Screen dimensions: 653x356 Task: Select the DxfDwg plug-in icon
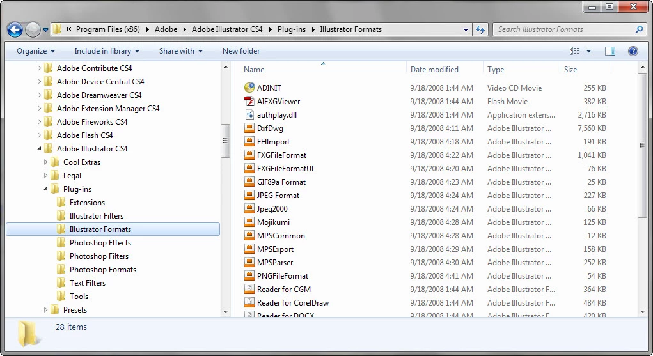pos(249,128)
